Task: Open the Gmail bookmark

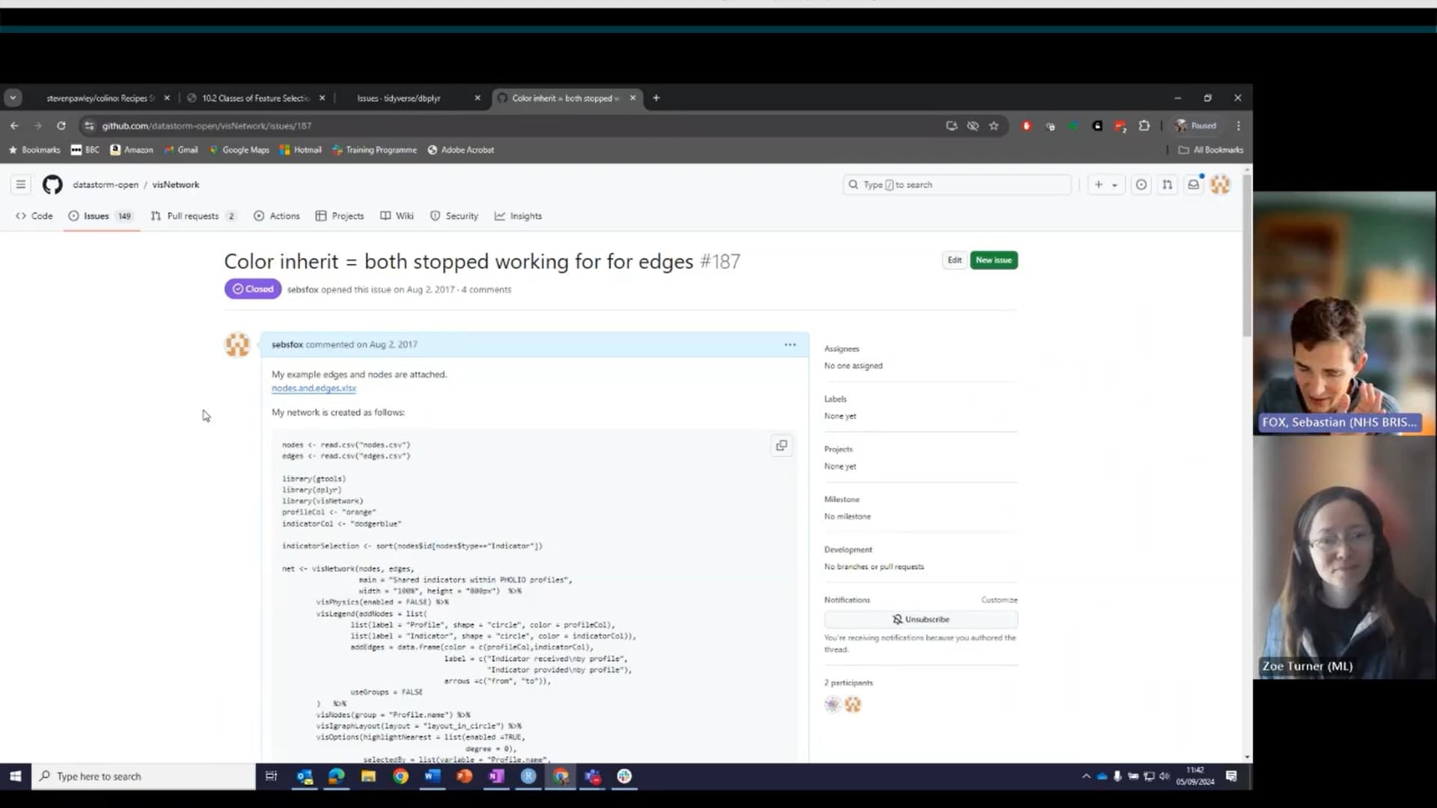Action: coord(181,150)
